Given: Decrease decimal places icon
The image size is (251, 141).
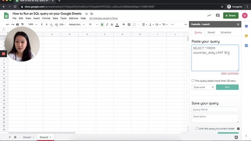Looking at the screenshot, I should pyautogui.click(x=51, y=25).
